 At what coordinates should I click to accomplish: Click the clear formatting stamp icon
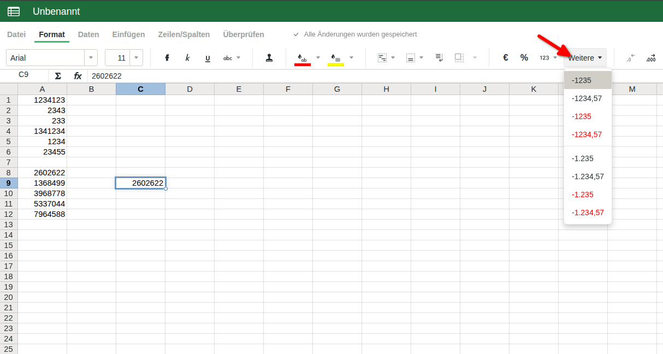pyautogui.click(x=269, y=58)
